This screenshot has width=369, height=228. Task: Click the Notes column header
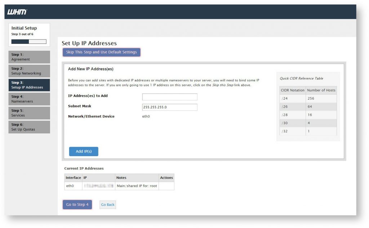coord(121,177)
